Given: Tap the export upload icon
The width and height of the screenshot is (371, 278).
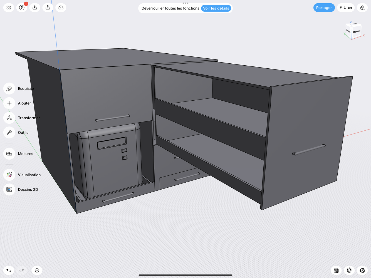Looking at the screenshot, I should click(48, 8).
